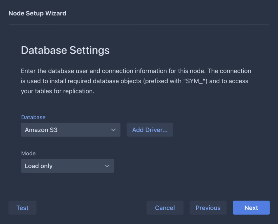Click the Database Settings heading
278x224 pixels.
click(65, 50)
